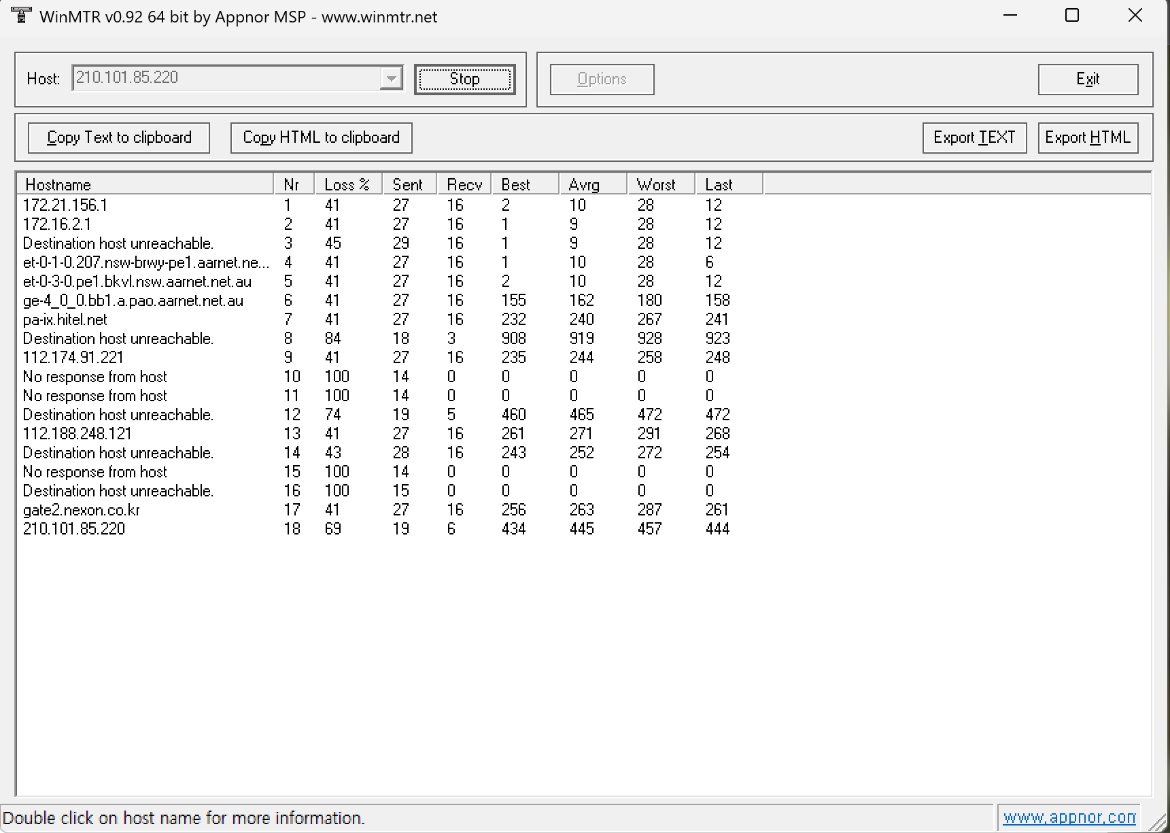This screenshot has width=1170, height=833.
Task: Select Destination host unreachable row Nr 14
Action: (391, 453)
